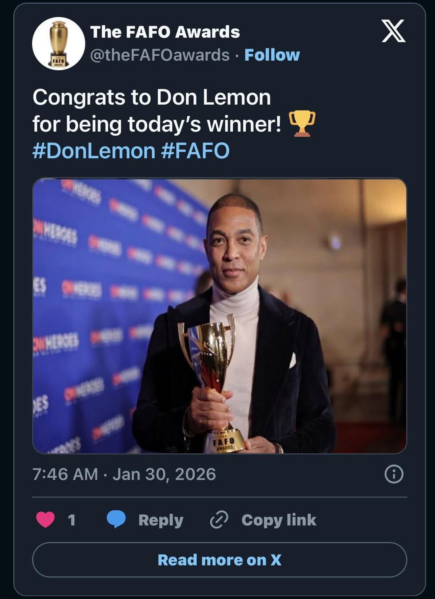Click the @theFAFOawards handle
Viewport: 435px width, 599px height.
(160, 55)
